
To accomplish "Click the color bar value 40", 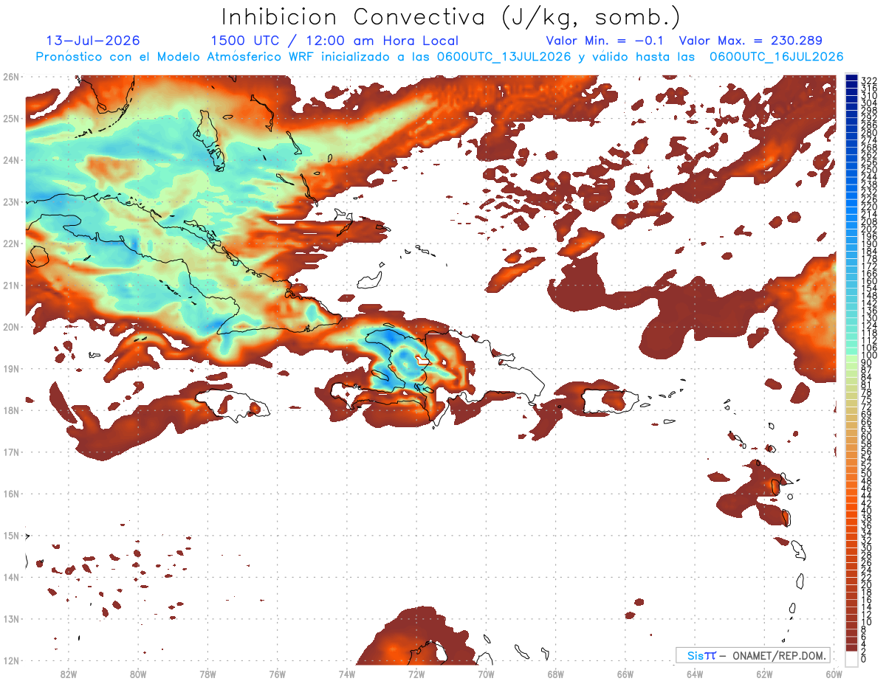I will (x=866, y=511).
